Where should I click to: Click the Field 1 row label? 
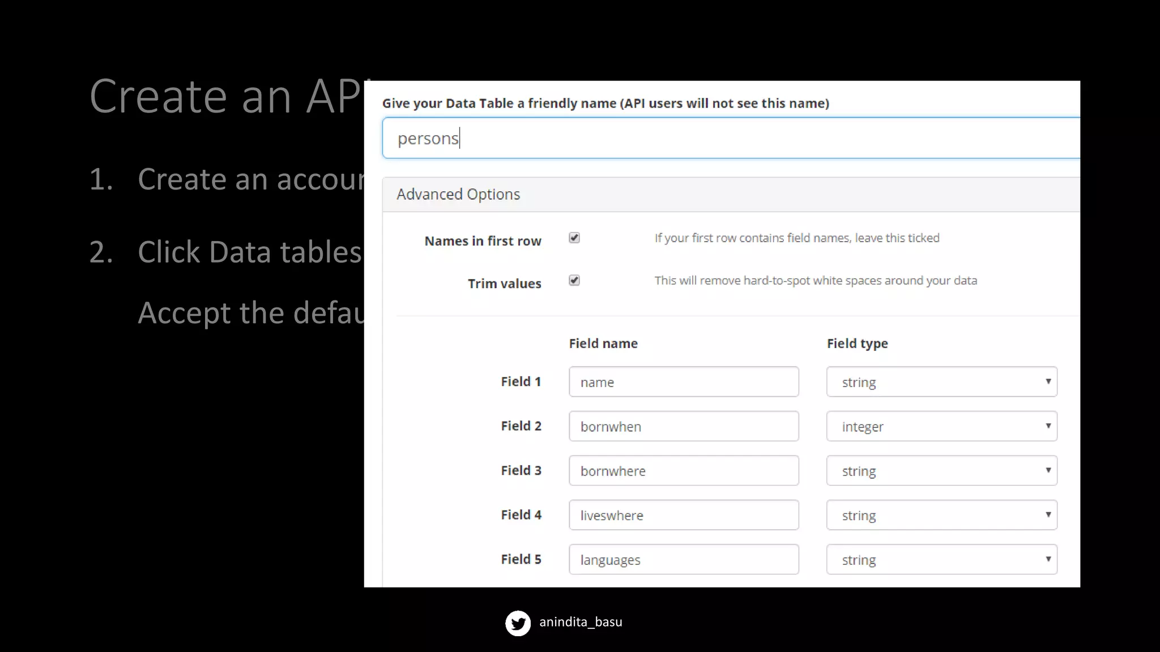click(x=521, y=381)
